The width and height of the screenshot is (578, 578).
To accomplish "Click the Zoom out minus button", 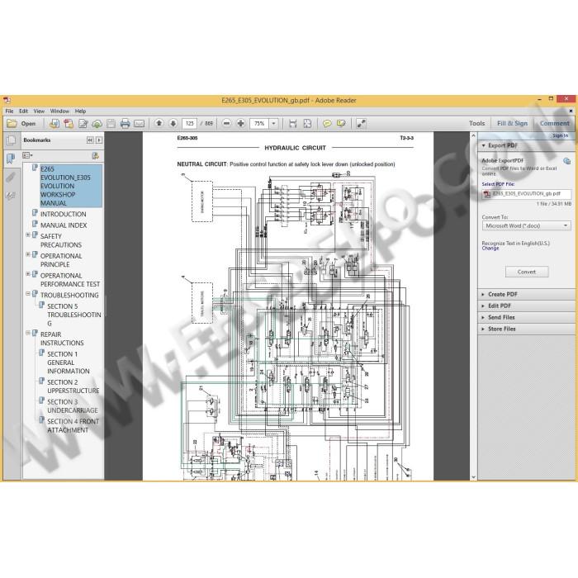I will (227, 124).
